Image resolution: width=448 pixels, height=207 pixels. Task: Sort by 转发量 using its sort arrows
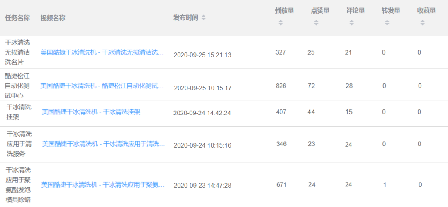[x=387, y=23]
